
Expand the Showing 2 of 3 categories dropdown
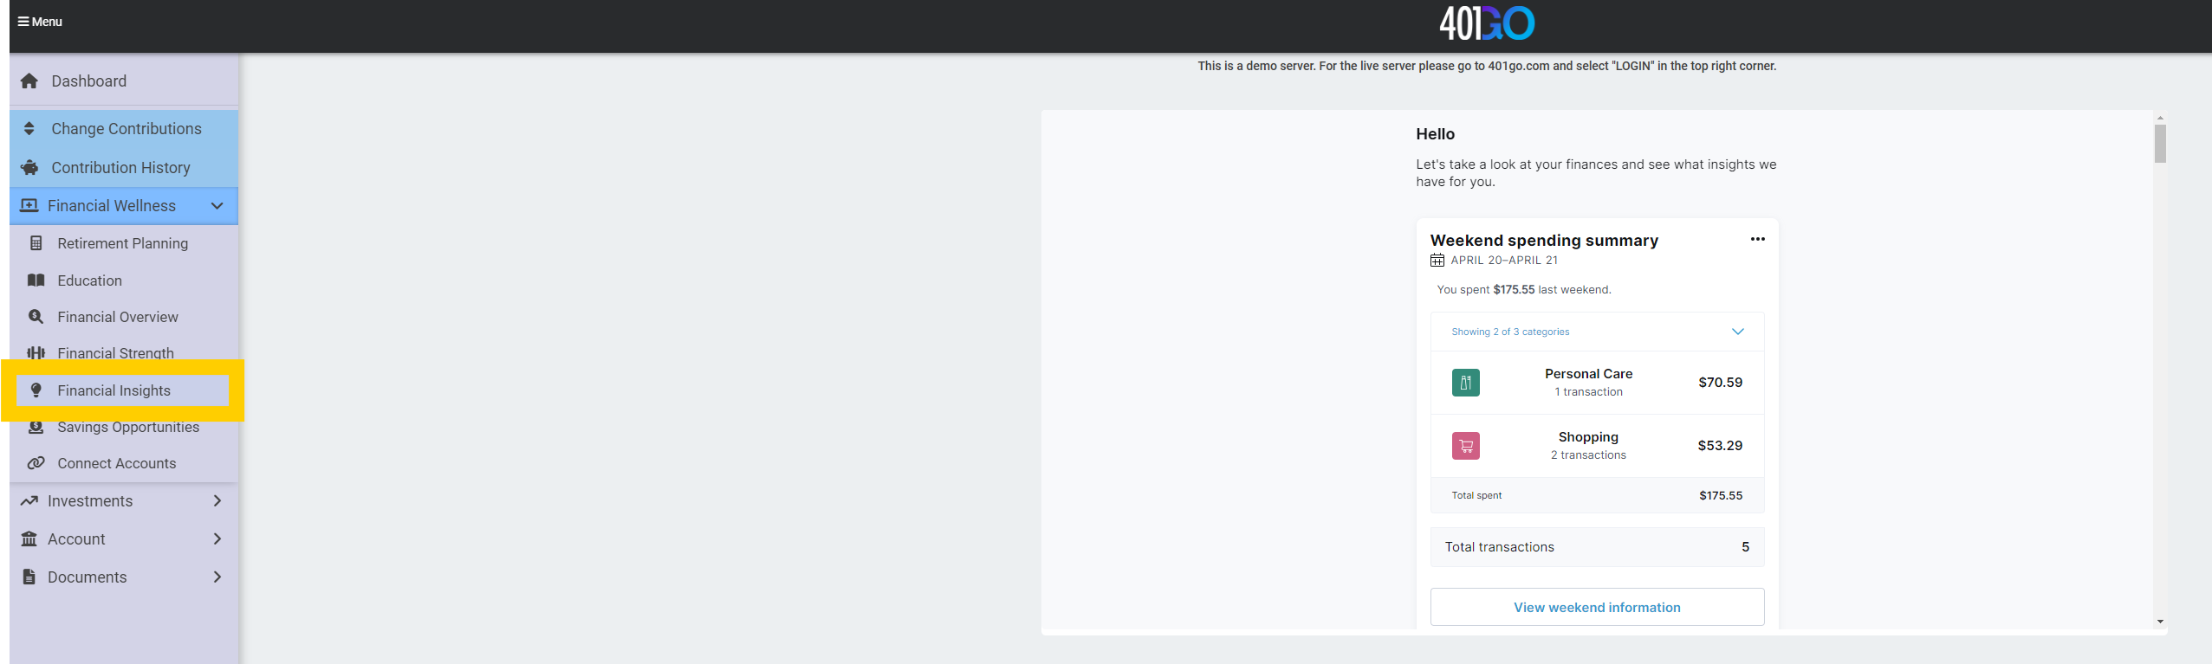click(x=1737, y=332)
